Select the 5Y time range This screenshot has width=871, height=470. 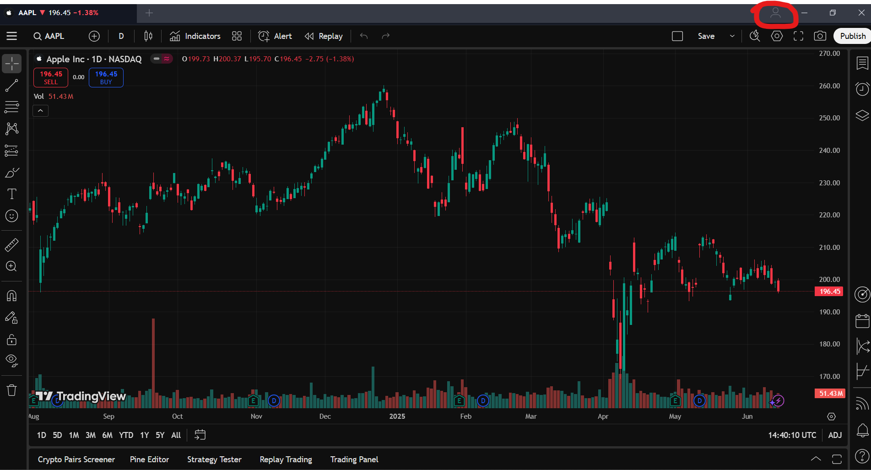tap(160, 435)
